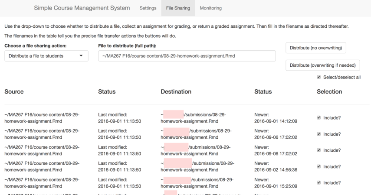Viewport: 371px width, 195px height.
Task: Click the Selection column header
Action: point(329,92)
